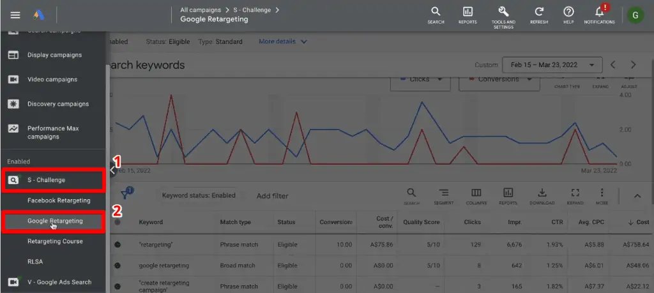Go to previous date range
The height and width of the screenshot is (293, 654).
[612, 64]
